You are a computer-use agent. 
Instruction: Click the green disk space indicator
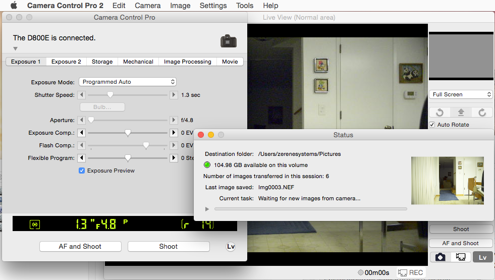(x=207, y=165)
